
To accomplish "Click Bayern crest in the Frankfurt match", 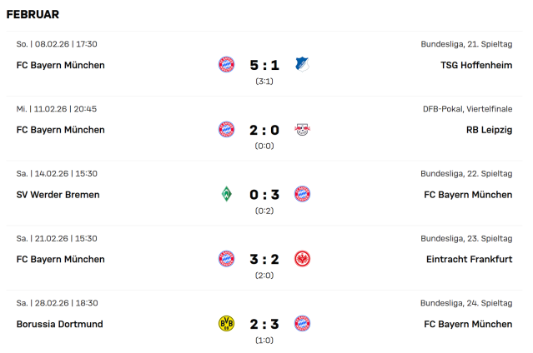I will 226,259.
